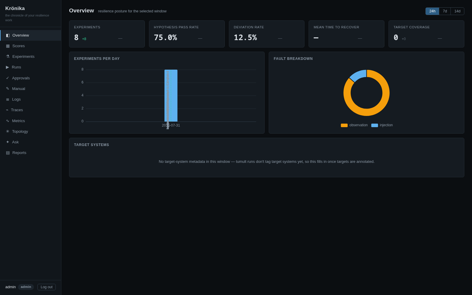
Task: Click the +0 target coverage delta
Action: click(x=404, y=39)
